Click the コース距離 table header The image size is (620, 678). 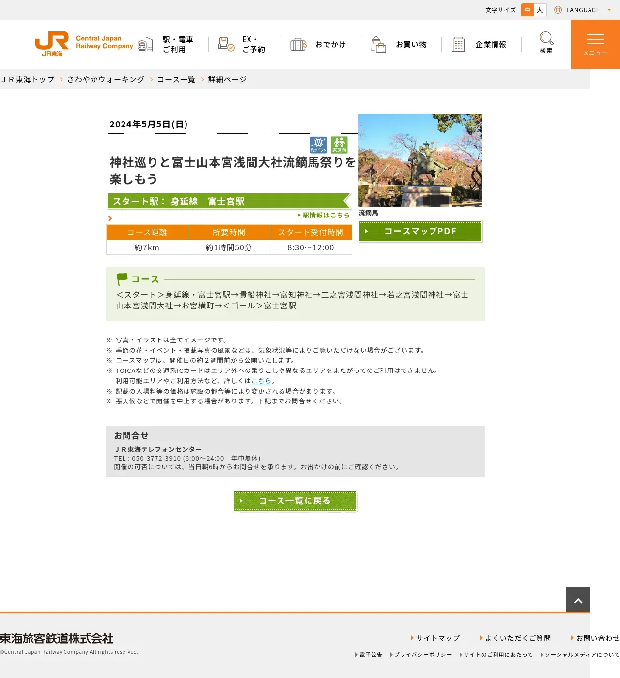pyautogui.click(x=147, y=232)
